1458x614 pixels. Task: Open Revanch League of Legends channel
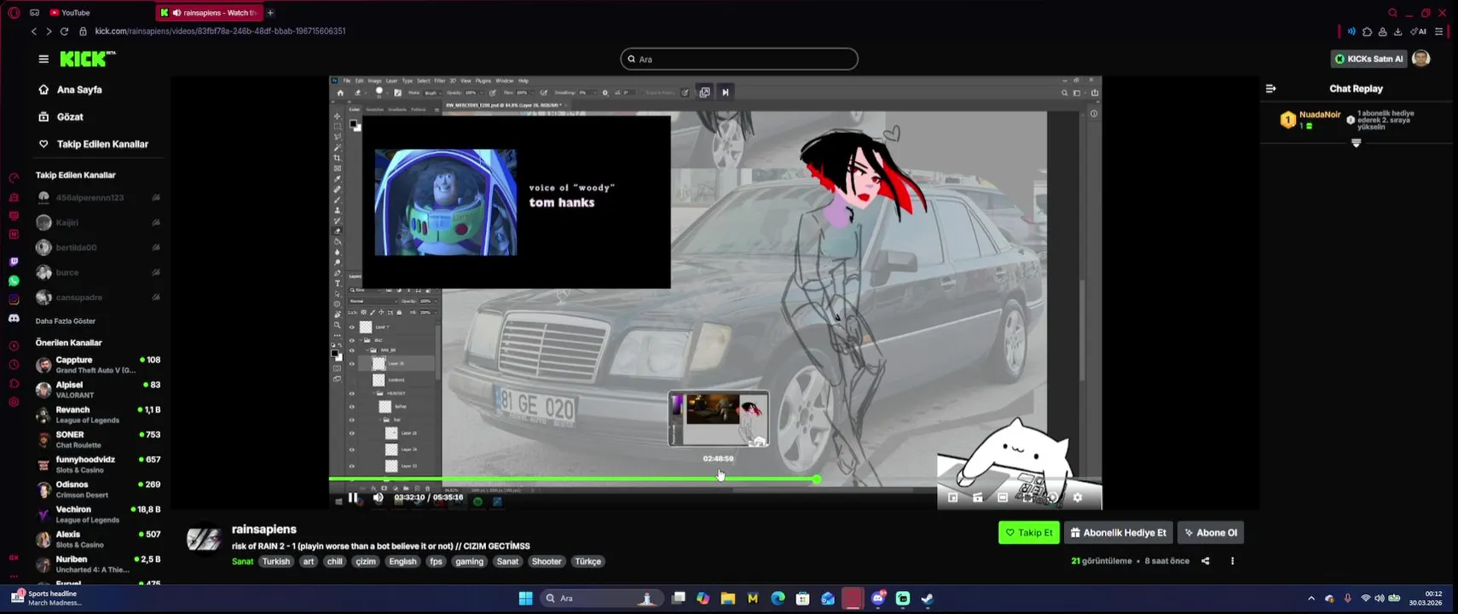pos(97,414)
